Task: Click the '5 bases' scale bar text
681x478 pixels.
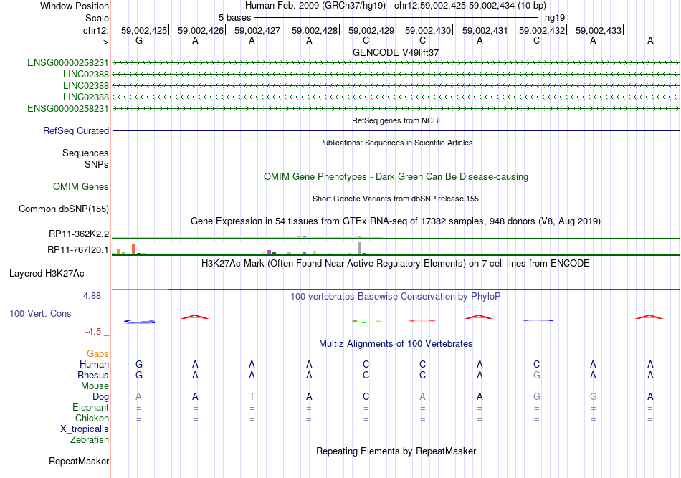Action: 234,18
